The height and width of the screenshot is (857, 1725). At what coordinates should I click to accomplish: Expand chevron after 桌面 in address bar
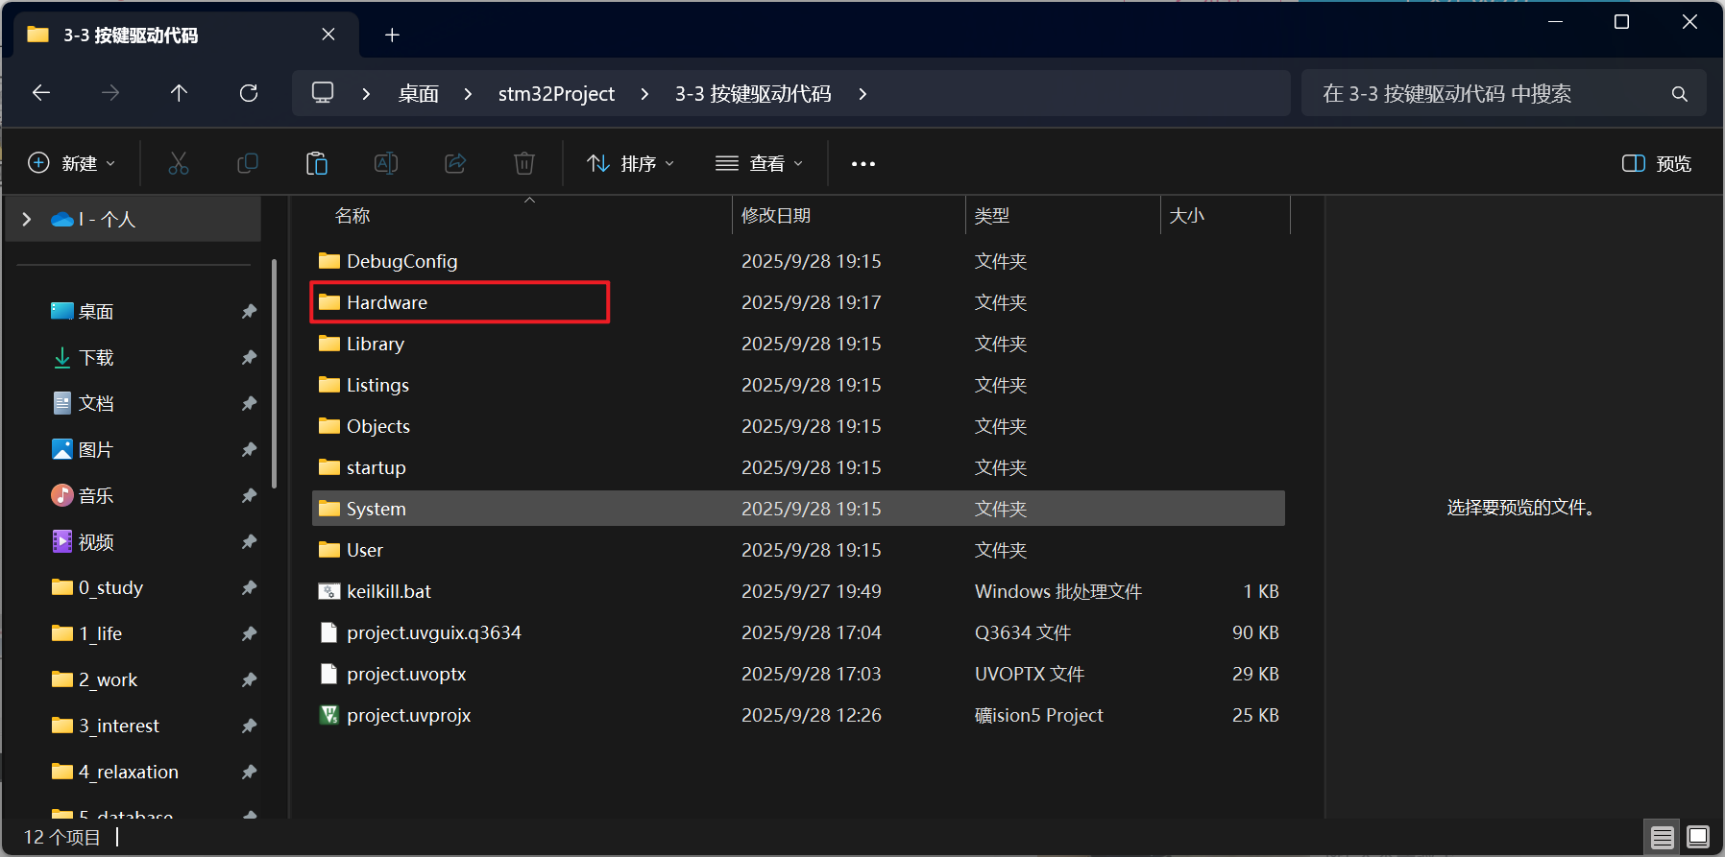(x=468, y=94)
